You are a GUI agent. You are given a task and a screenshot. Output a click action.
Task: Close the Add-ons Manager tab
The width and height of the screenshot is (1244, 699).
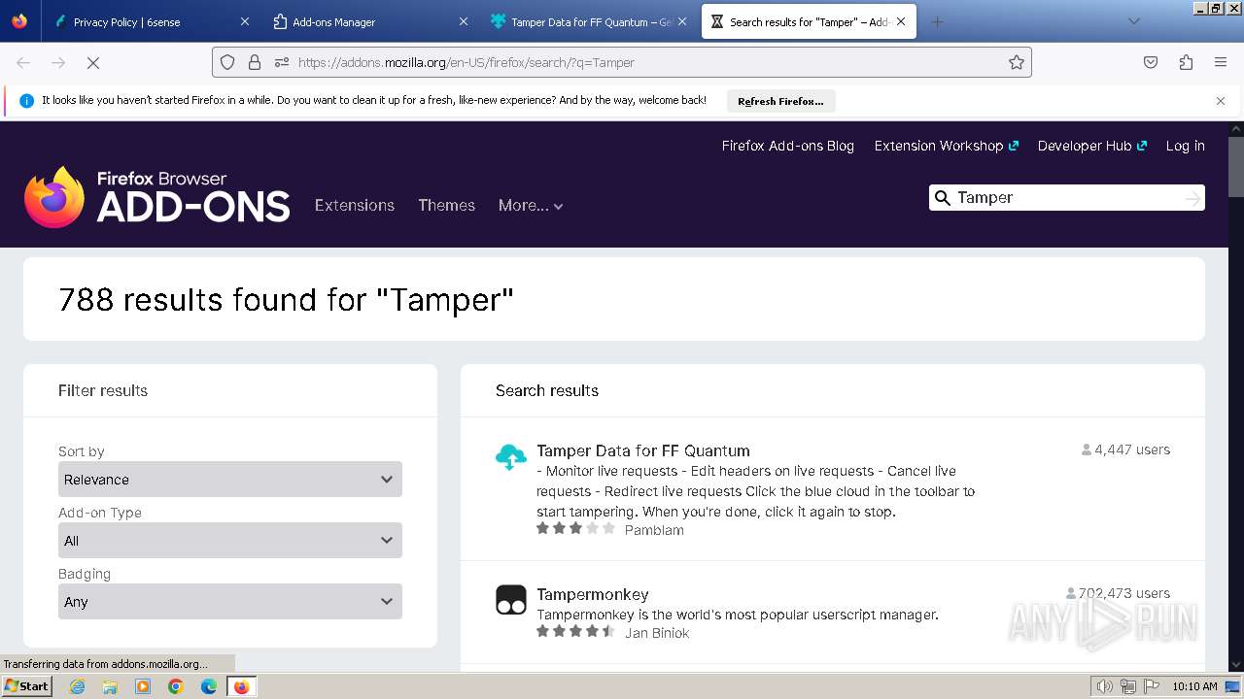(x=464, y=21)
